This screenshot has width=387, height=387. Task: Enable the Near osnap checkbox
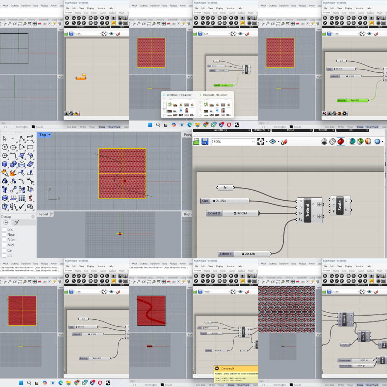(4, 234)
